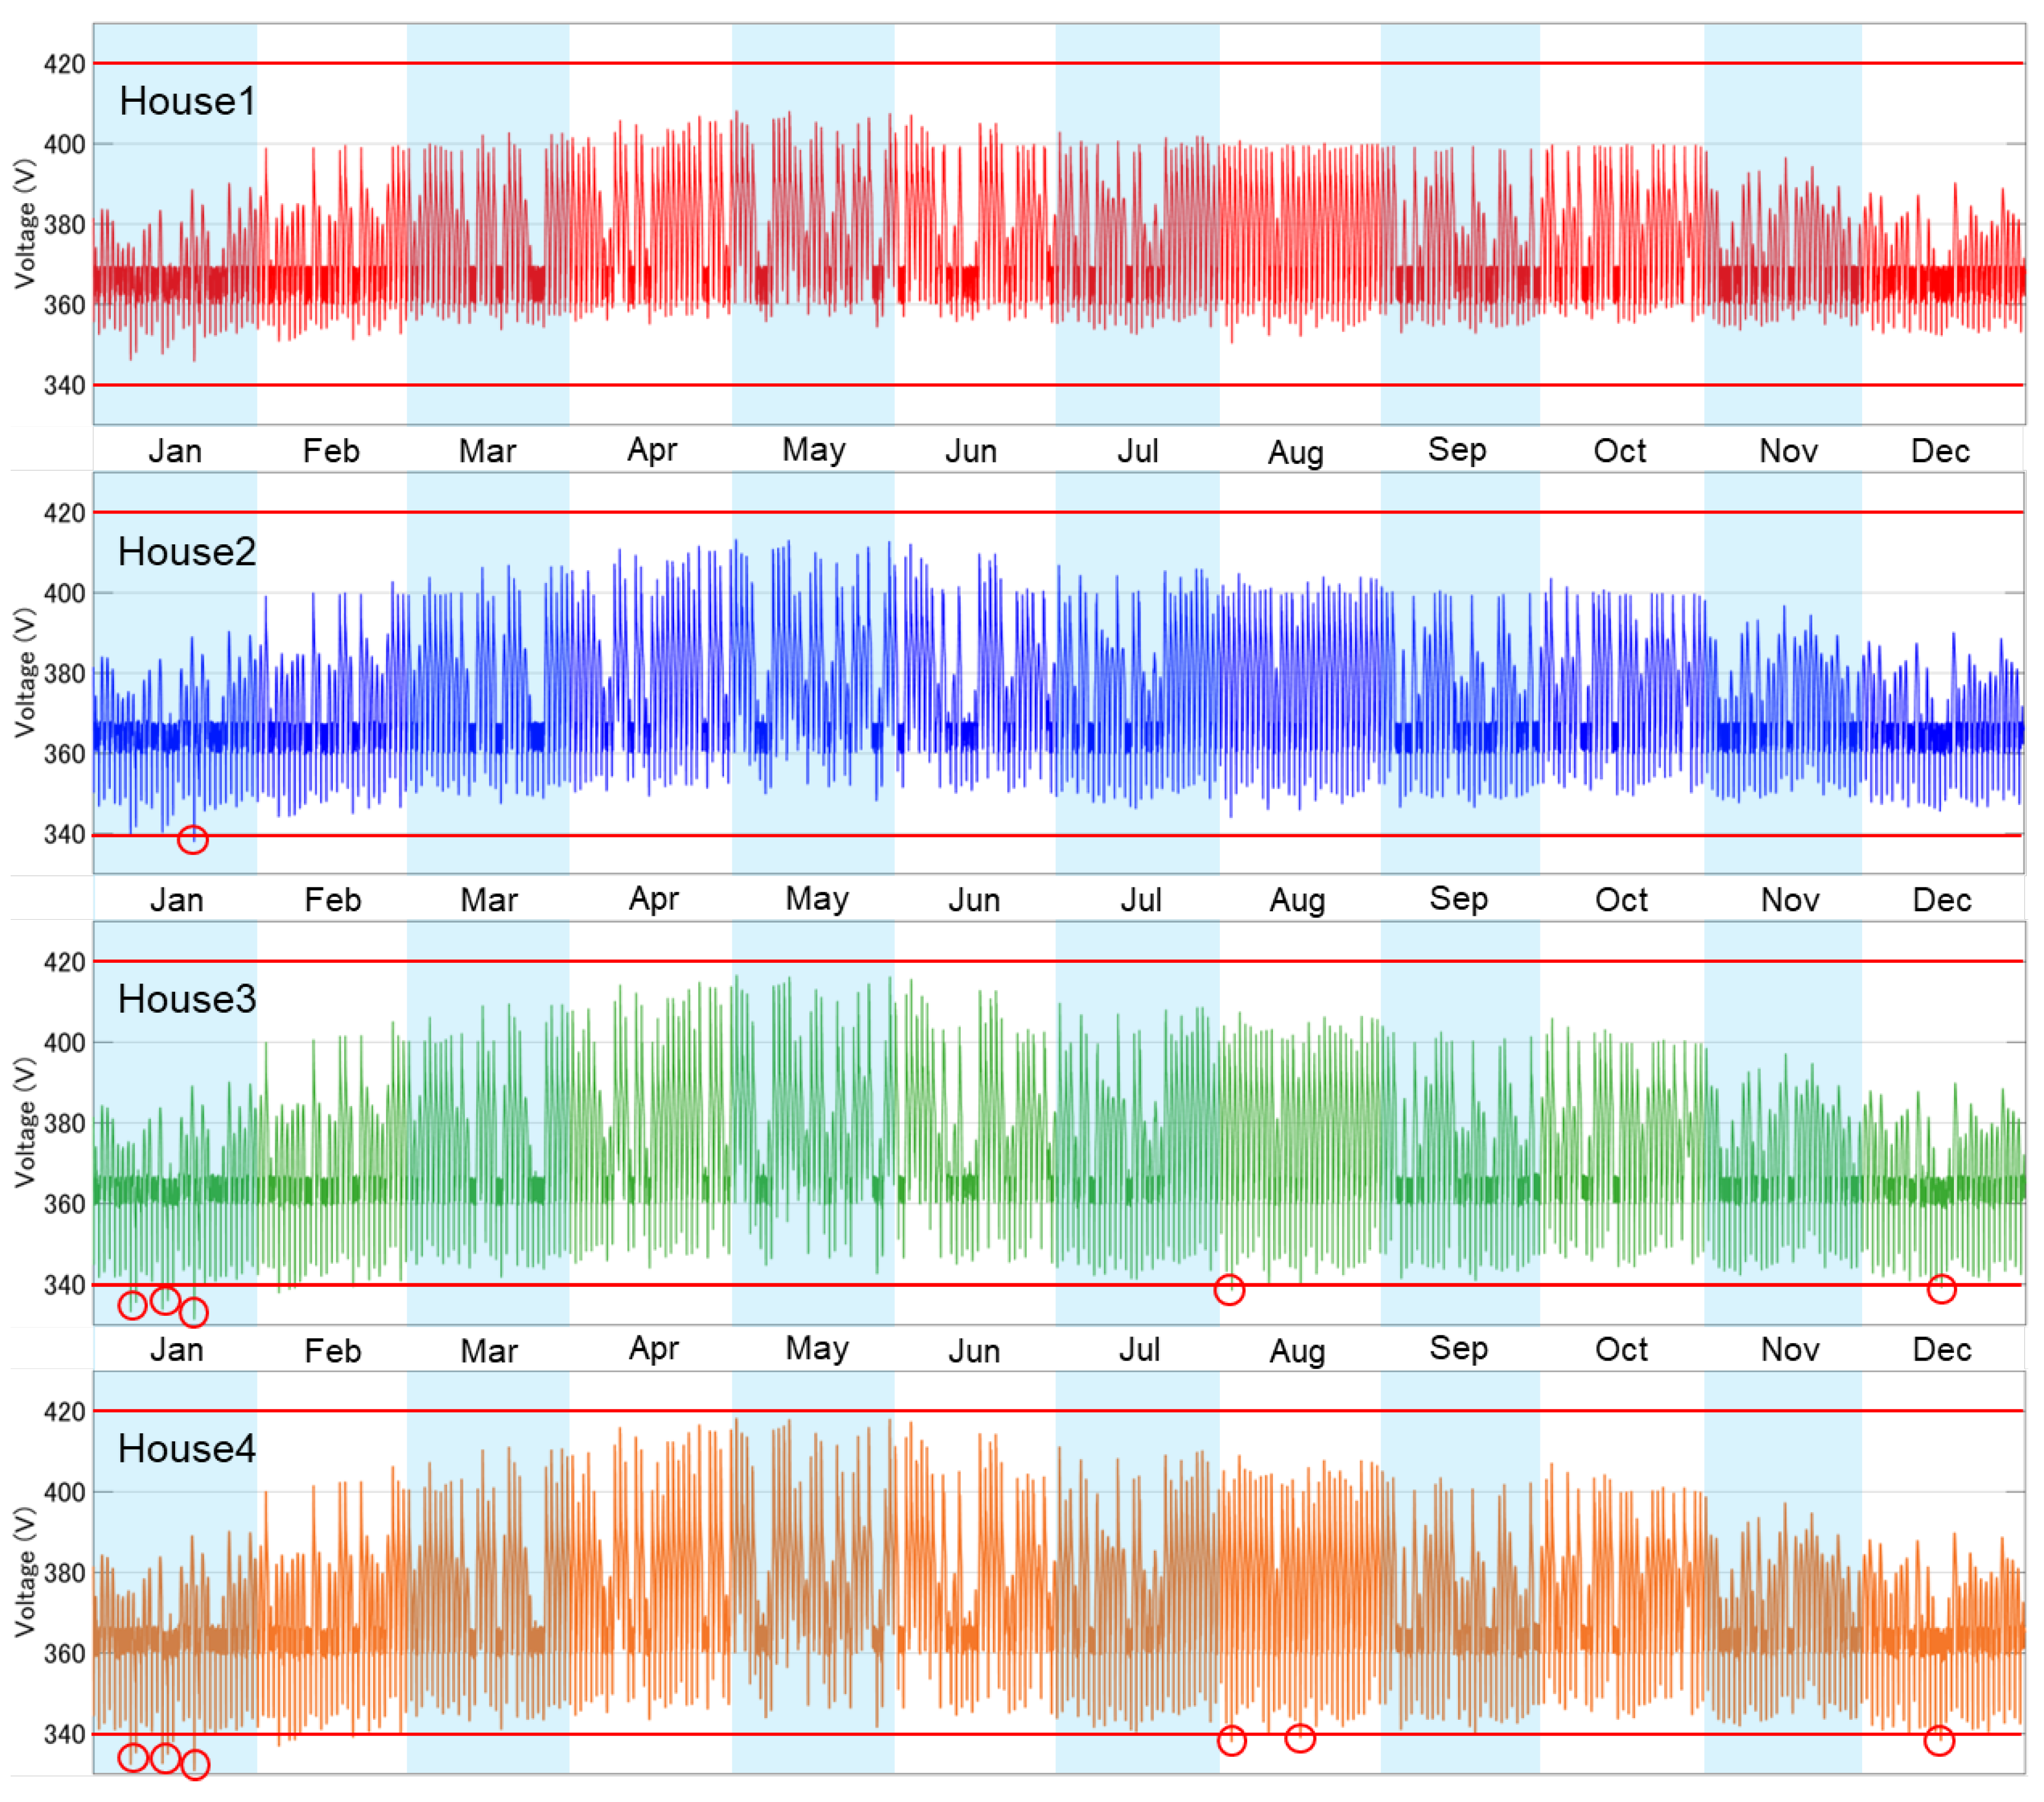Click the House3 title label
Screen dimensions: 2044x1802
pyautogui.click(x=187, y=999)
